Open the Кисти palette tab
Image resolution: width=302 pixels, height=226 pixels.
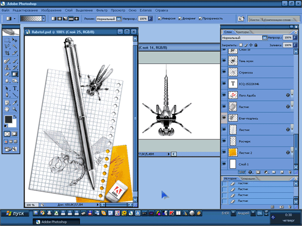[255, 20]
